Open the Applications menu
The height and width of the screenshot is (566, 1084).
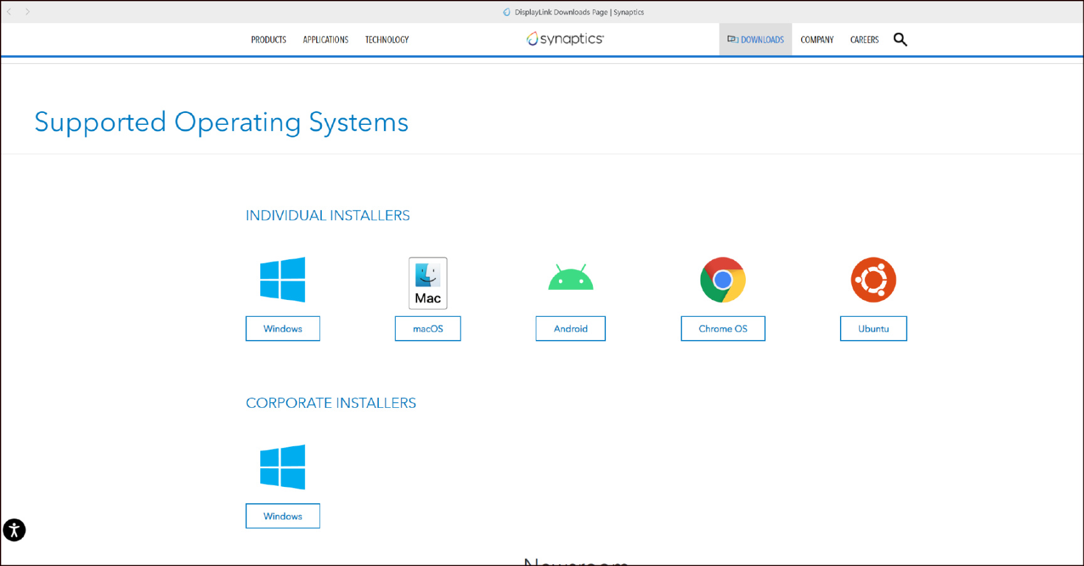tap(326, 40)
